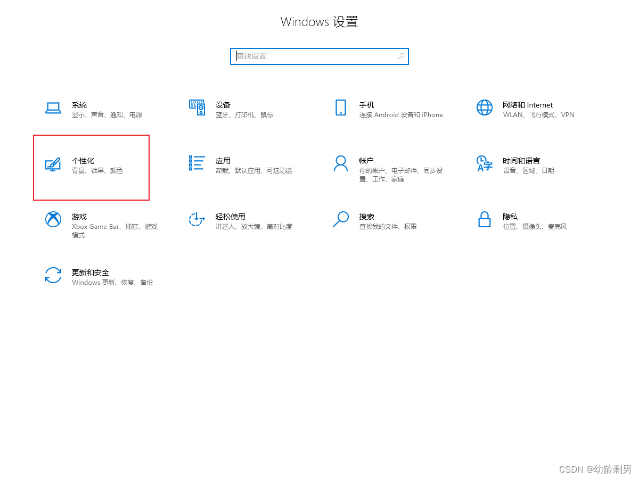This screenshot has height=479, width=639.
Task: Click the text WLAN、飞行模式、VPN
Action: point(538,115)
